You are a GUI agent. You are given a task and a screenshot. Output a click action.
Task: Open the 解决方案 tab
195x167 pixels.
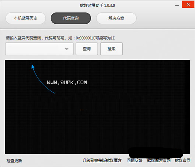point(116,18)
